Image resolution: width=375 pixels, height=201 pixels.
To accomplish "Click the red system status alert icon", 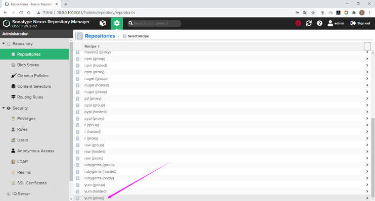I will click(298, 23).
